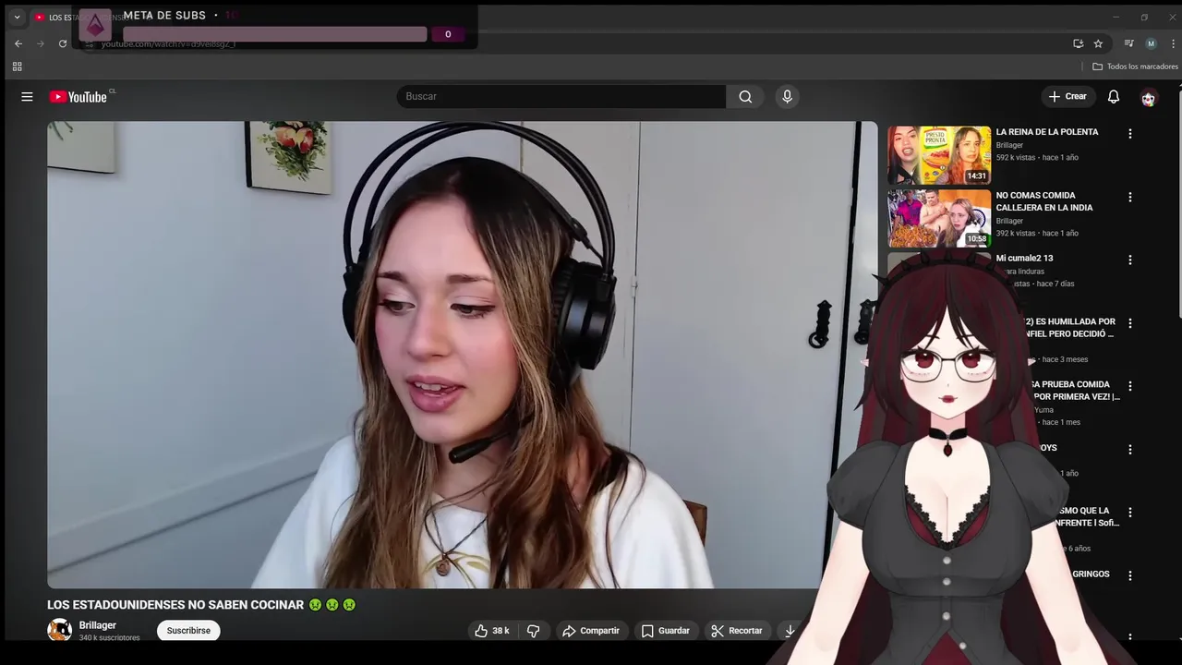The width and height of the screenshot is (1182, 665).
Task: Open YouTube notifications bell
Action: [1114, 96]
